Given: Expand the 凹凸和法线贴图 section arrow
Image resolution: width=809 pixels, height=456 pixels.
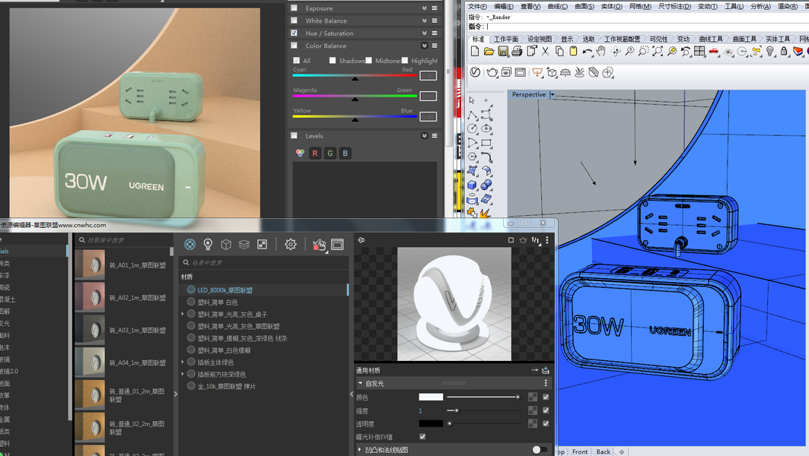Looking at the screenshot, I should [x=360, y=450].
